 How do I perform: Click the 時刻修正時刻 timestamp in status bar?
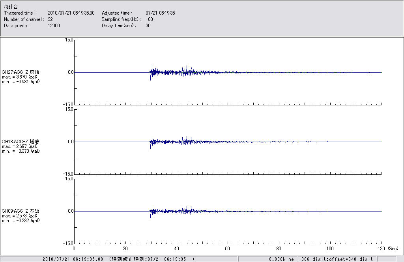(152, 259)
